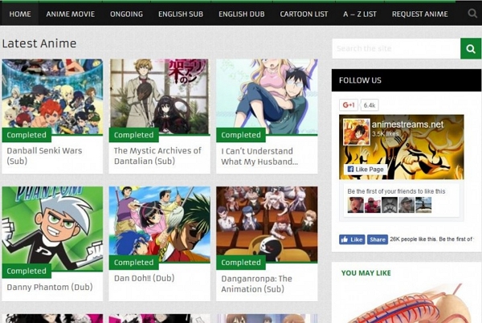
Task: Click Completed badge on I Can't Understand card
Action: click(241, 135)
